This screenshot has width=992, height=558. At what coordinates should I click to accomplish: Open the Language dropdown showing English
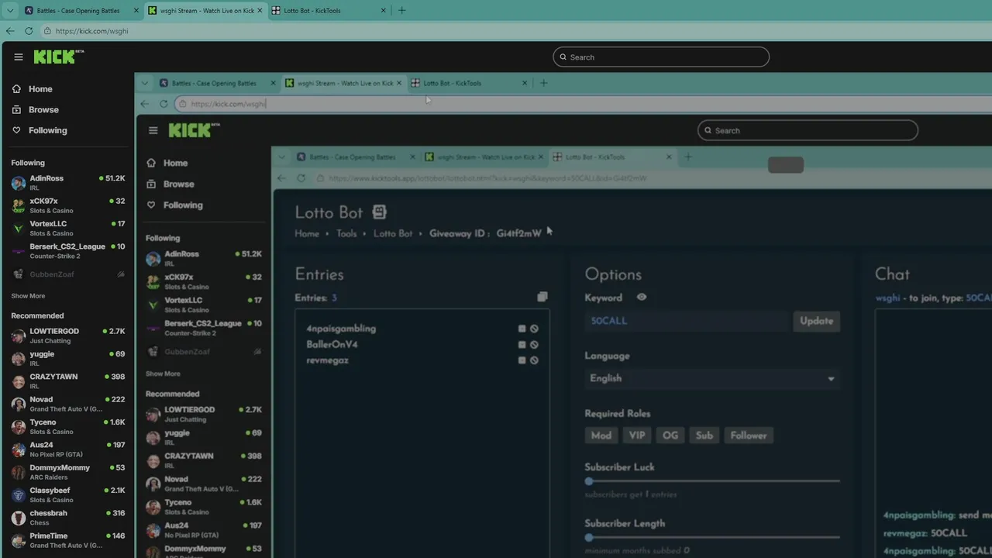(x=712, y=378)
